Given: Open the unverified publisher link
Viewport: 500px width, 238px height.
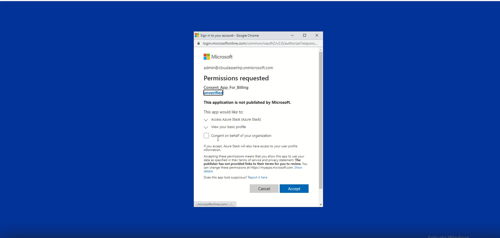Looking at the screenshot, I should (213, 93).
